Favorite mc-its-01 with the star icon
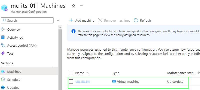 (x=73, y=6)
